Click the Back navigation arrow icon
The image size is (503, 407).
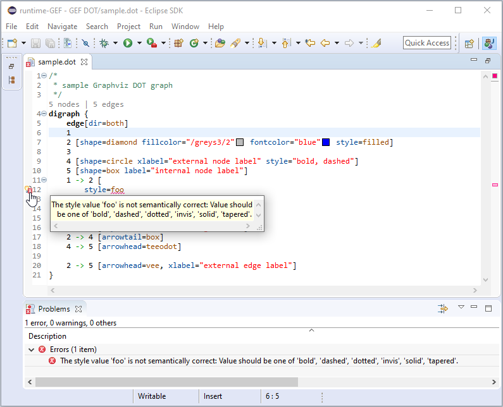point(326,43)
